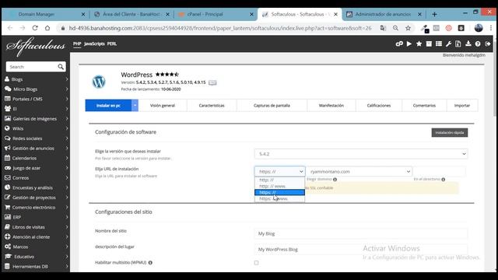This screenshot has width=498, height=280.
Task: Click info icon next to En el directorio
Action: click(443, 180)
